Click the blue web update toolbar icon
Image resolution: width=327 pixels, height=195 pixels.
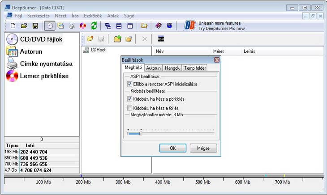[170, 26]
